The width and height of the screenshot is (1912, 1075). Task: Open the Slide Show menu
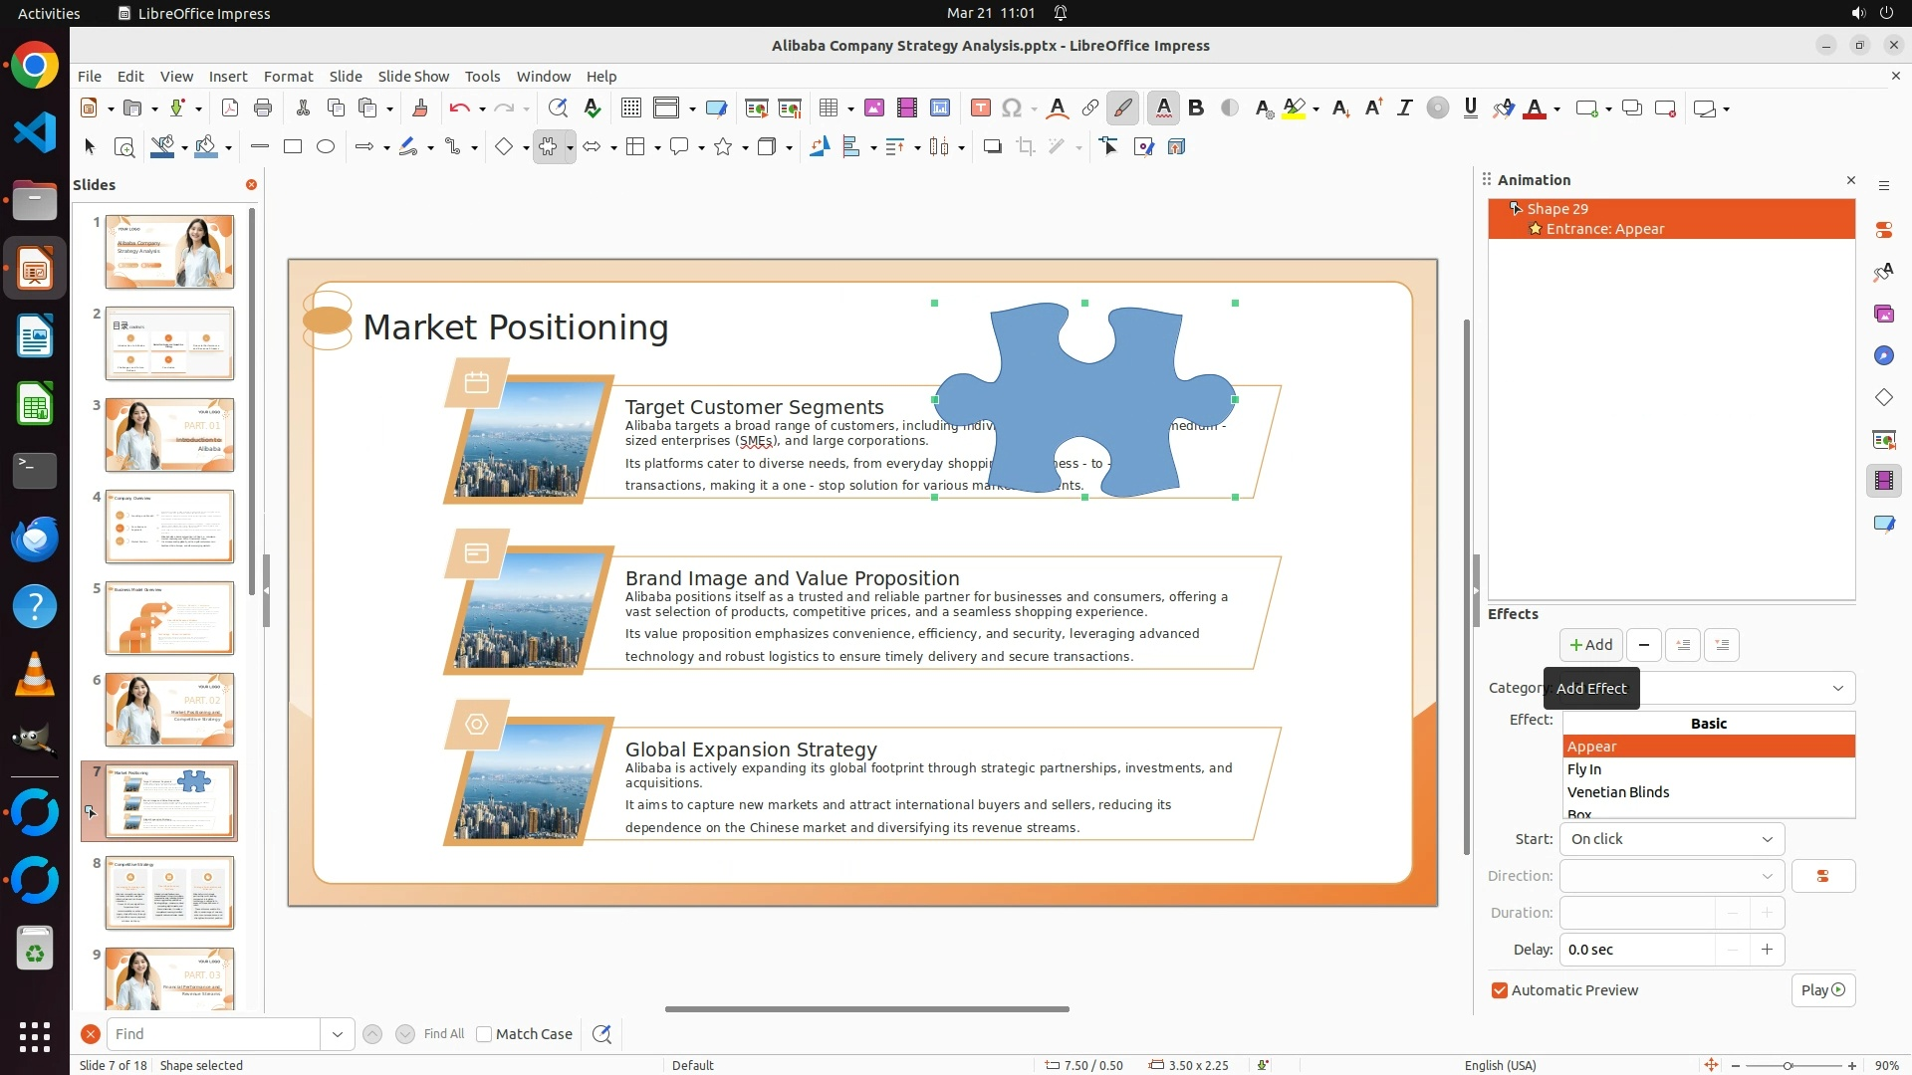tap(412, 76)
